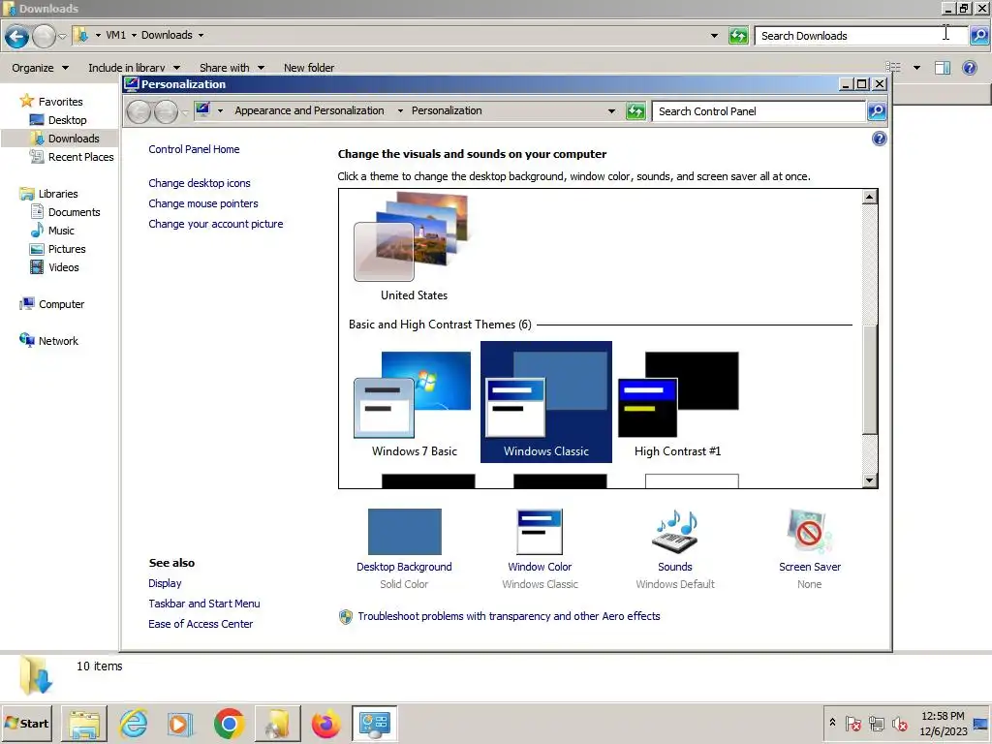Select the United States theme
Screen dimensions: 992x744
pyautogui.click(x=414, y=247)
